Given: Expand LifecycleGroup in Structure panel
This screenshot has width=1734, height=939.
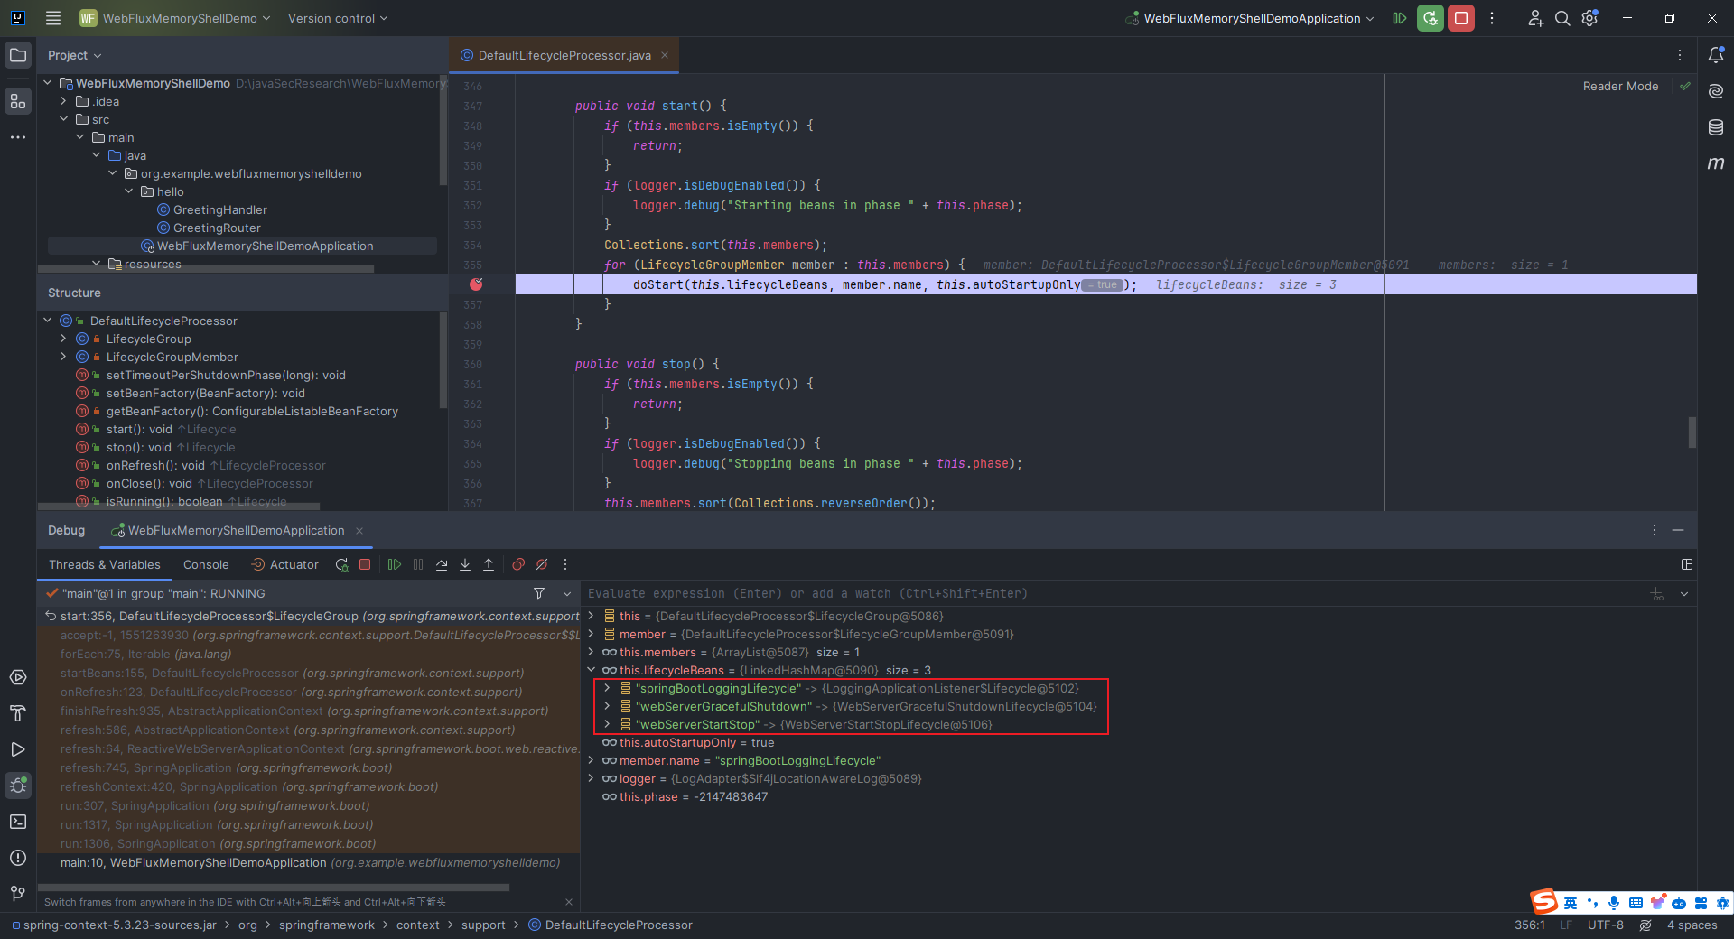Looking at the screenshot, I should click(x=63, y=339).
